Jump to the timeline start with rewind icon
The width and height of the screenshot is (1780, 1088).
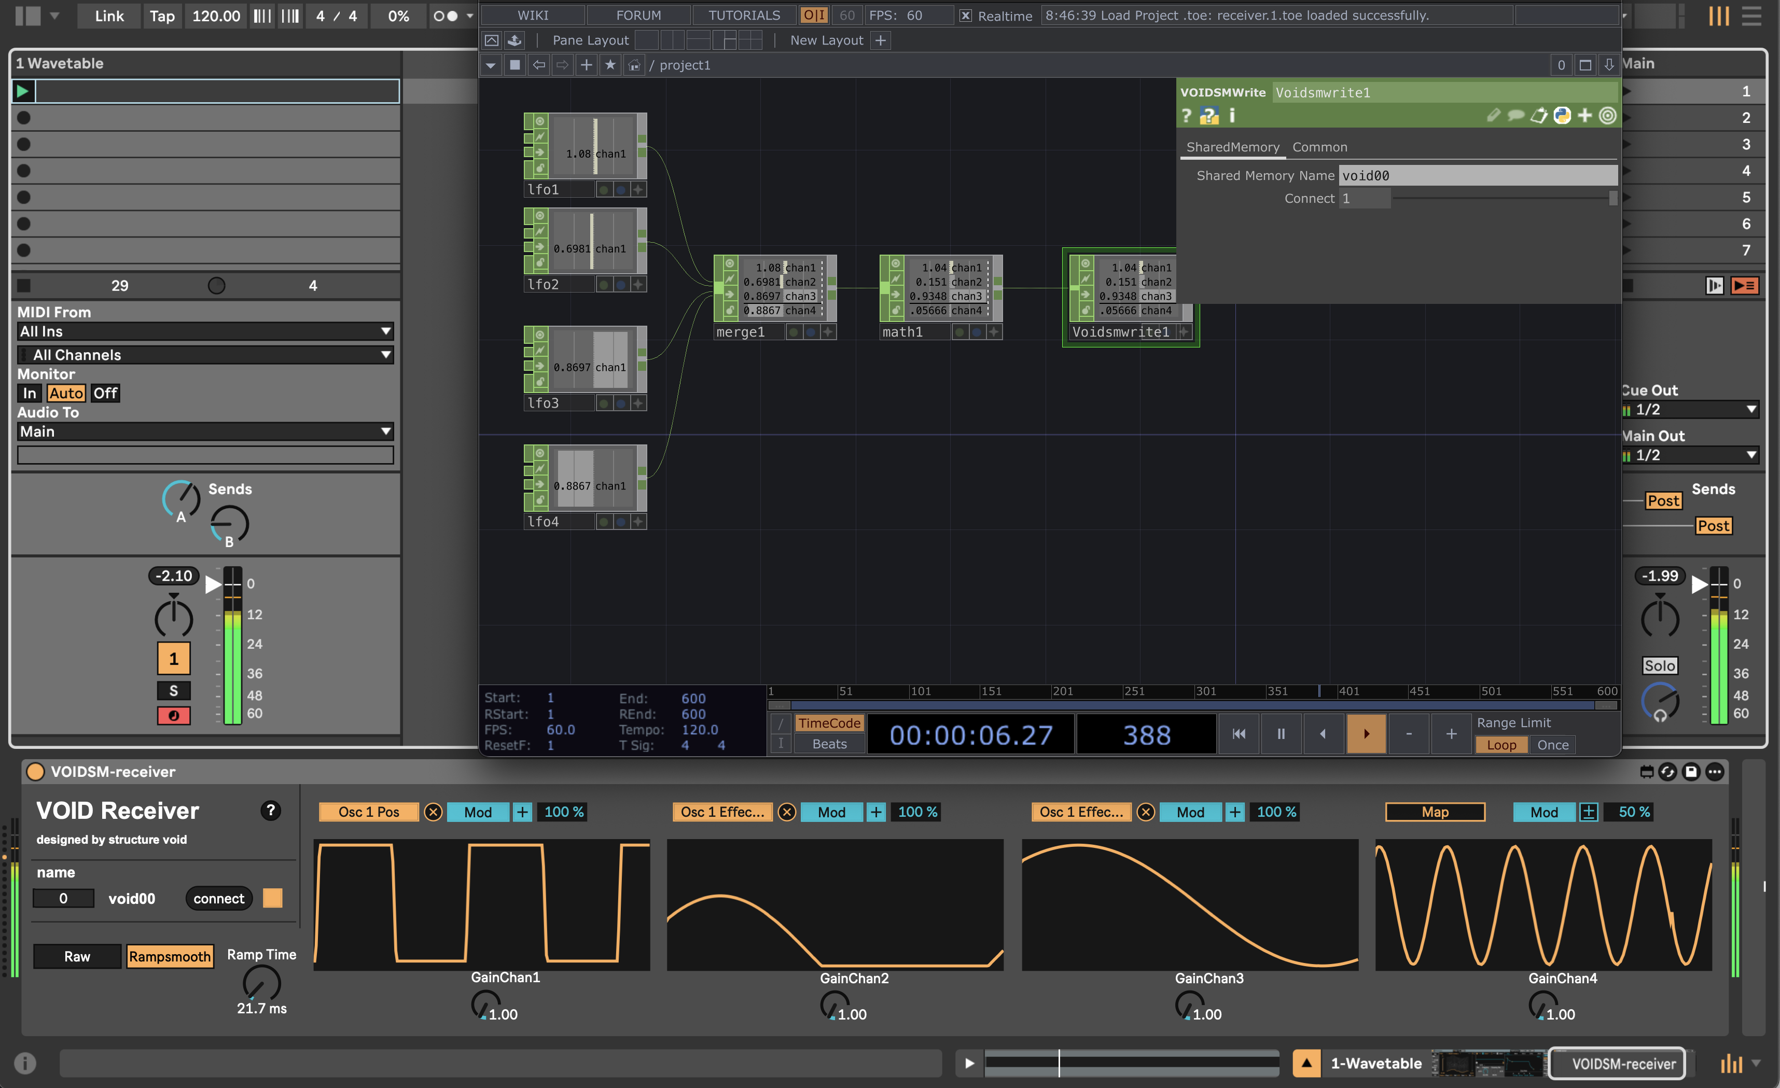pyautogui.click(x=1238, y=734)
